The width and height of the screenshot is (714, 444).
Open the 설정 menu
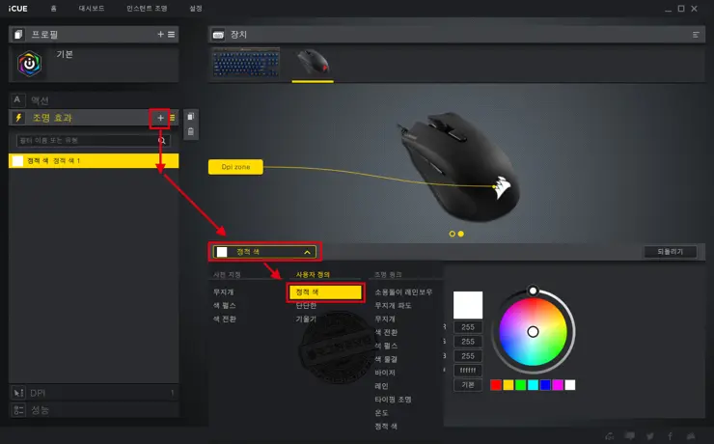tap(196, 9)
